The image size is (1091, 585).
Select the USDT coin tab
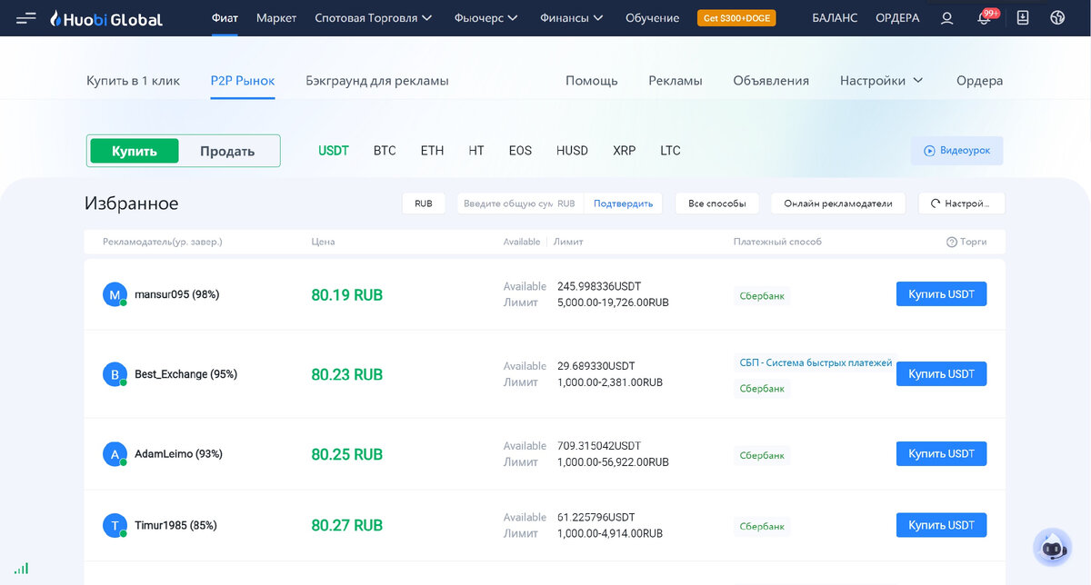[x=334, y=151]
